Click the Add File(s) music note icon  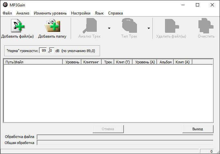[x=18, y=26]
